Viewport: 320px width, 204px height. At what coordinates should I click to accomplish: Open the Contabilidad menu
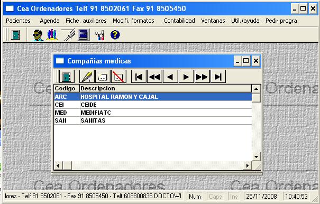[x=179, y=21]
